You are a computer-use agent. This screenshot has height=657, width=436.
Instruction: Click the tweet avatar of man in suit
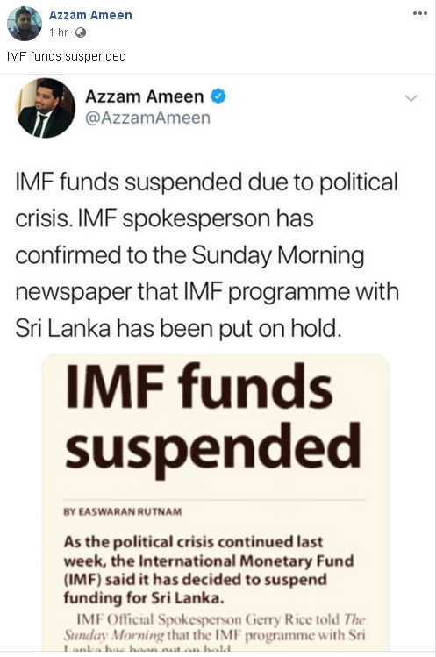(46, 108)
